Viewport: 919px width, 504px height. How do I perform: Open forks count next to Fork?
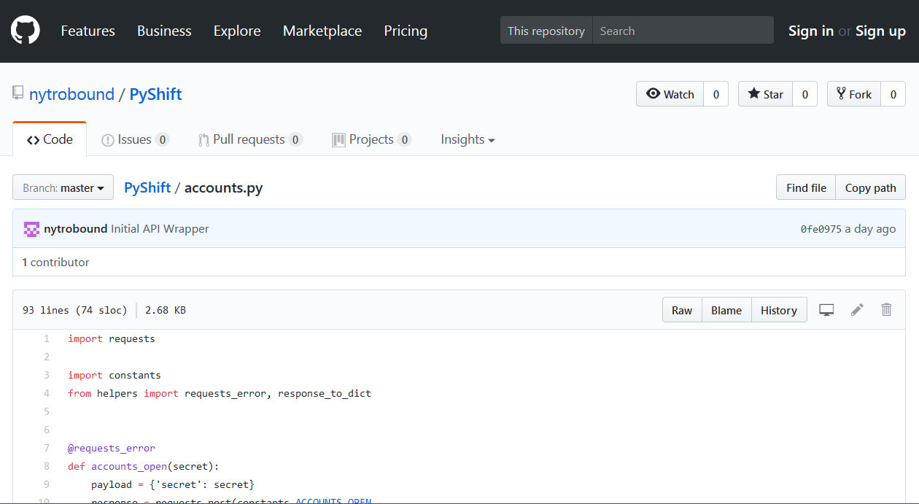(x=893, y=94)
